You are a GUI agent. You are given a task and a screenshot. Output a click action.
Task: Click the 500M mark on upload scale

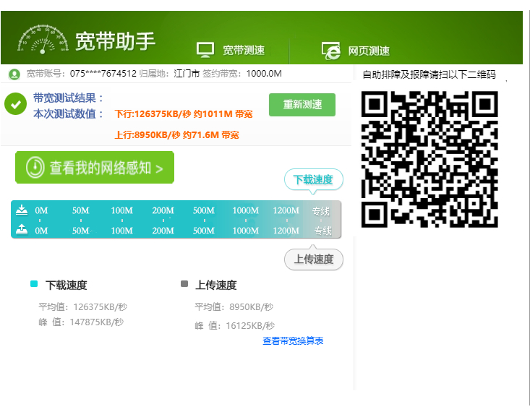pyautogui.click(x=203, y=231)
